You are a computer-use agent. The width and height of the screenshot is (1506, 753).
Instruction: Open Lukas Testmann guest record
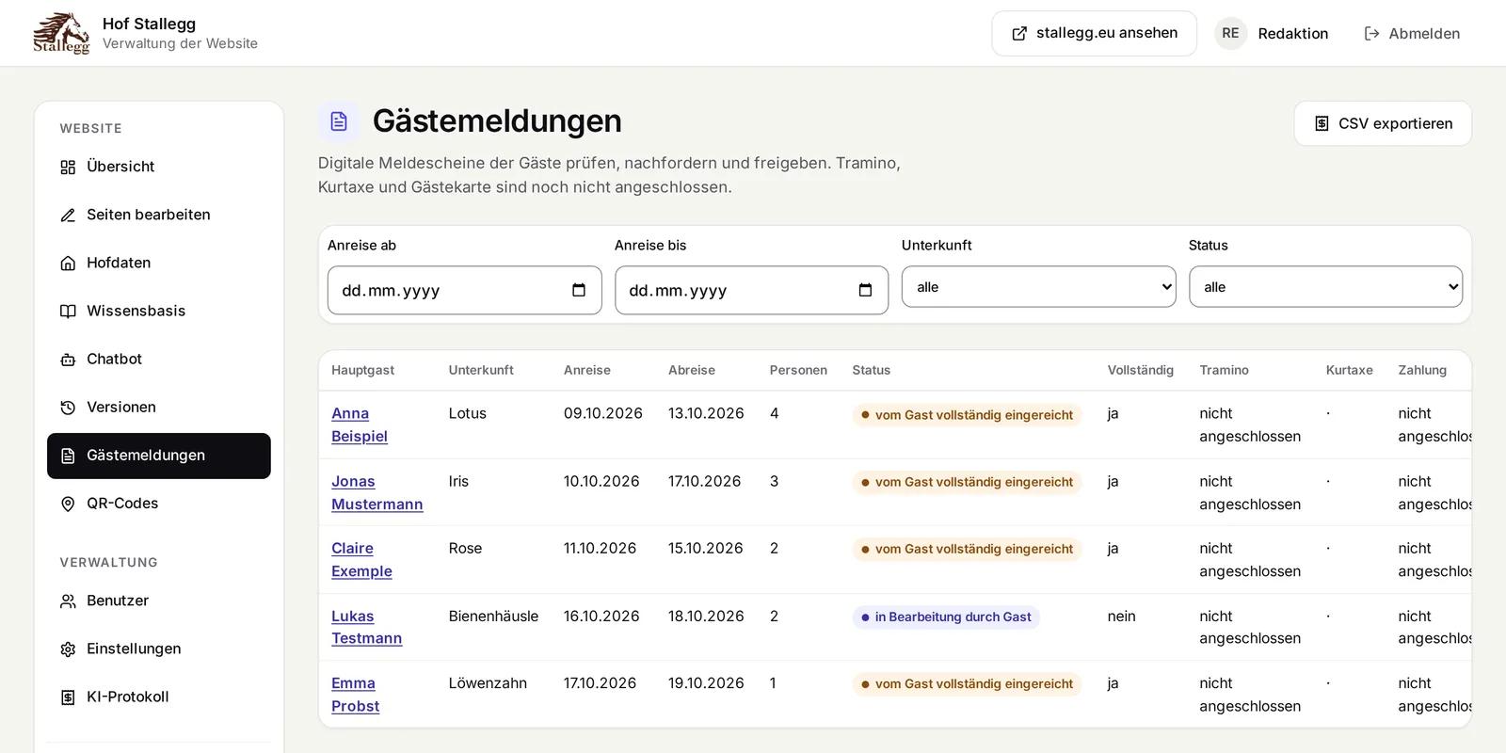click(x=366, y=627)
